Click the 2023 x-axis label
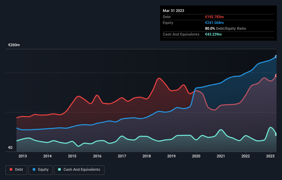This screenshot has height=180, width=282. [270, 156]
